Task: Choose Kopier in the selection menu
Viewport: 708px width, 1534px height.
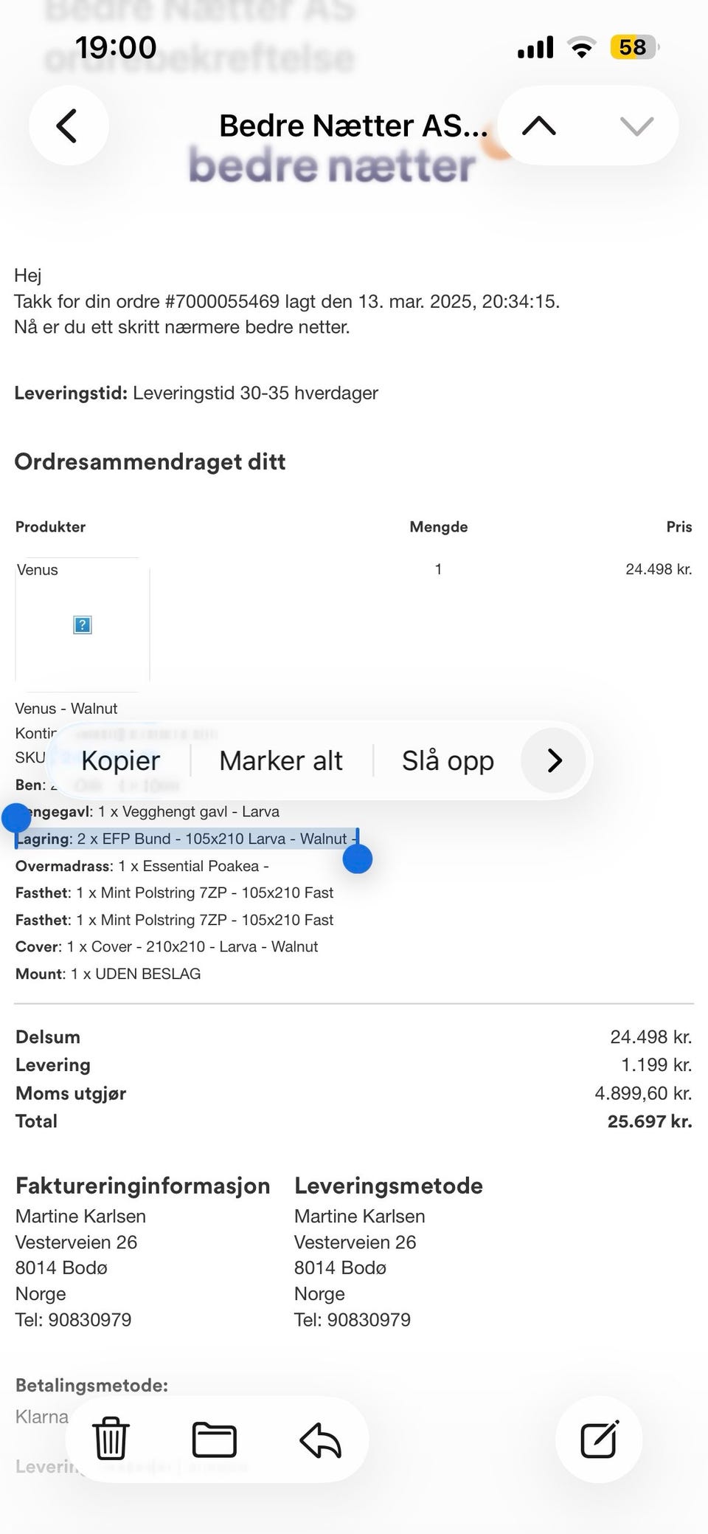Action: (x=121, y=760)
